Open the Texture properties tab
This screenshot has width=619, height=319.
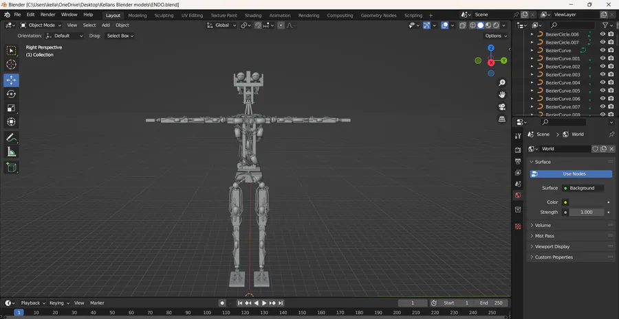click(518, 226)
